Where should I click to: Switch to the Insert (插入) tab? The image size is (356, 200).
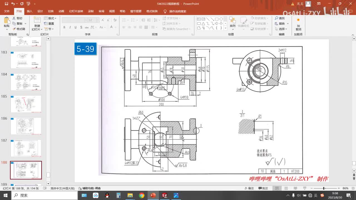pyautogui.click(x=29, y=11)
